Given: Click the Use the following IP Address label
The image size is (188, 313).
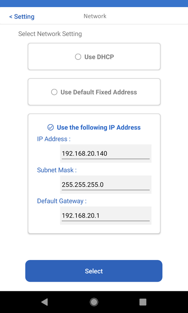Looking at the screenshot, I should tap(99, 127).
